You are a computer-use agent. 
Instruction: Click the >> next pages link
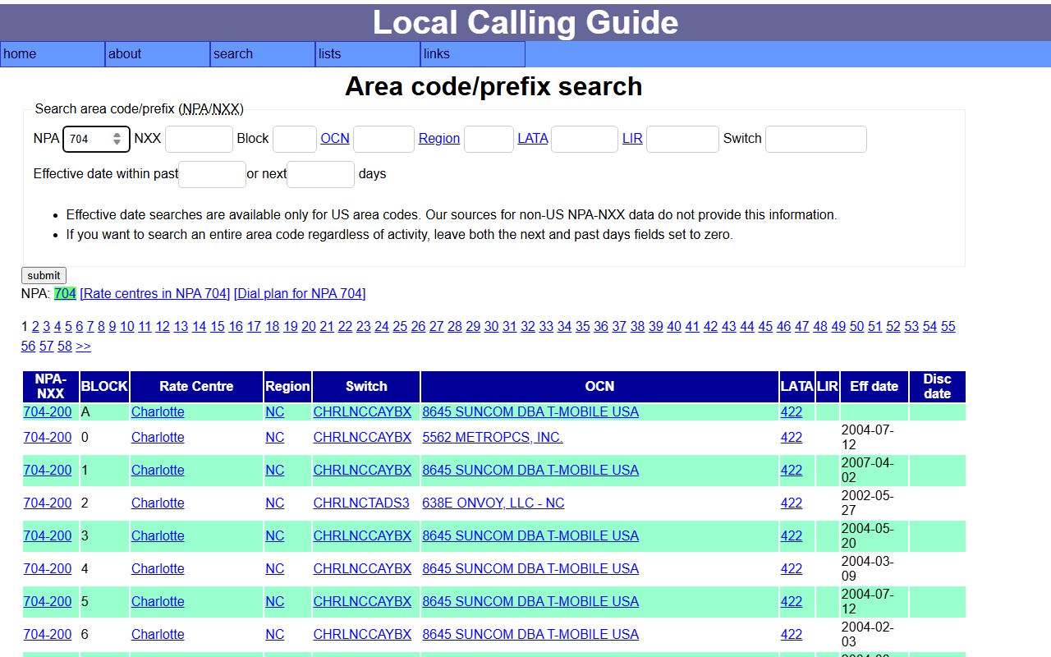coord(84,347)
